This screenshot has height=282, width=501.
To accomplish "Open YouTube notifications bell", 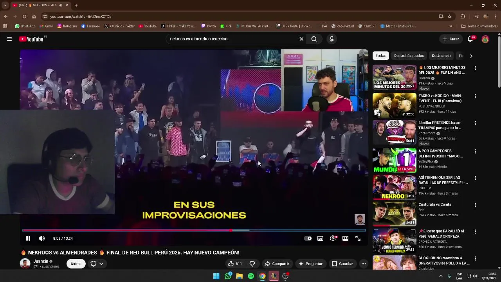I will (470, 39).
